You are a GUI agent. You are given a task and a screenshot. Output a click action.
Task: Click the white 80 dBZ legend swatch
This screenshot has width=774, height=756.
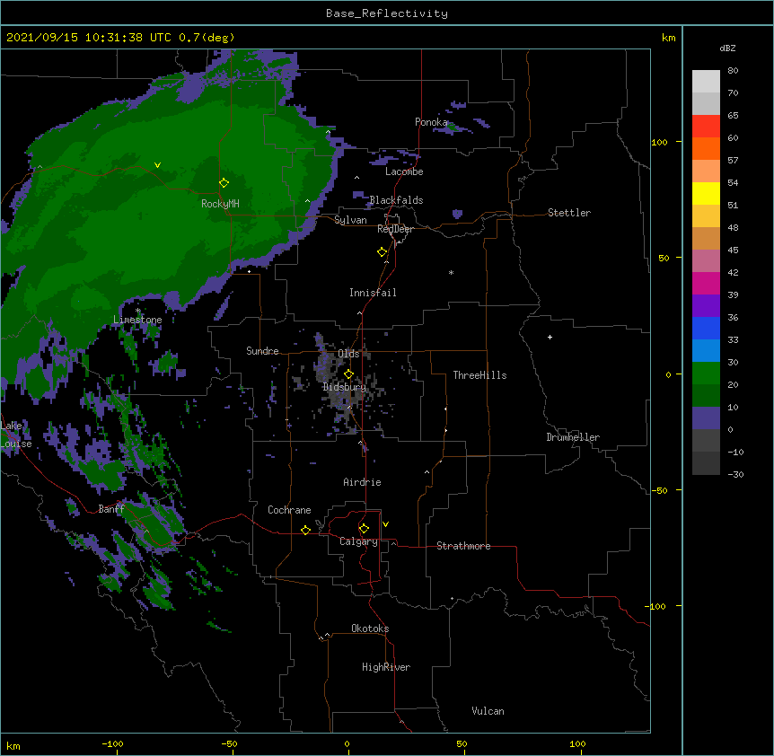(x=706, y=82)
